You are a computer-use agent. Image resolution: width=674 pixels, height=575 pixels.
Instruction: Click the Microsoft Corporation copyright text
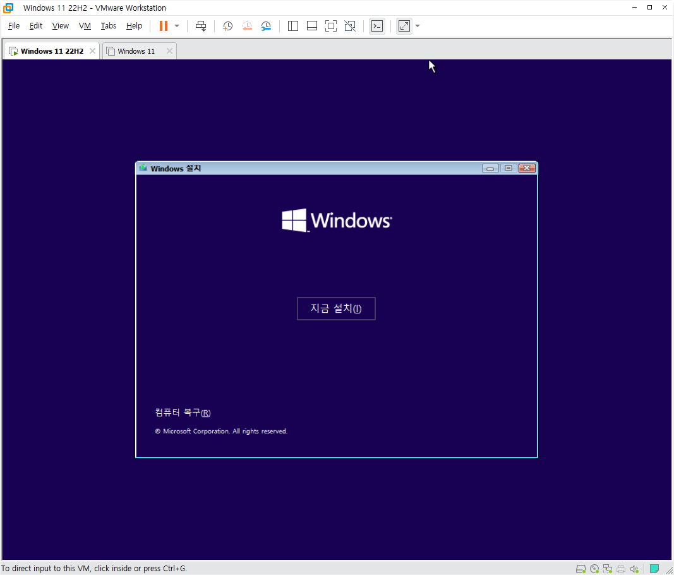coord(221,431)
